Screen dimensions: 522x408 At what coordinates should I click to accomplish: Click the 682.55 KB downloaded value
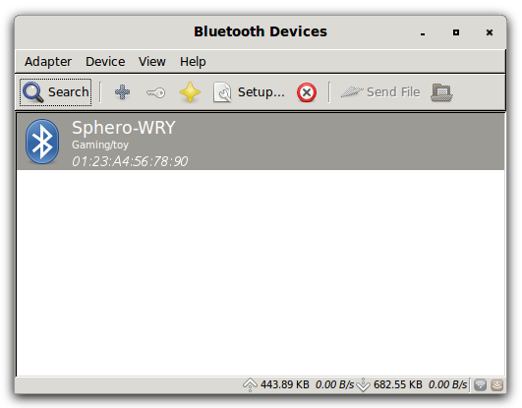[398, 385]
